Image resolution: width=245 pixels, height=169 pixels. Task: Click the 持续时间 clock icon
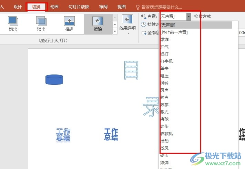[143, 24]
